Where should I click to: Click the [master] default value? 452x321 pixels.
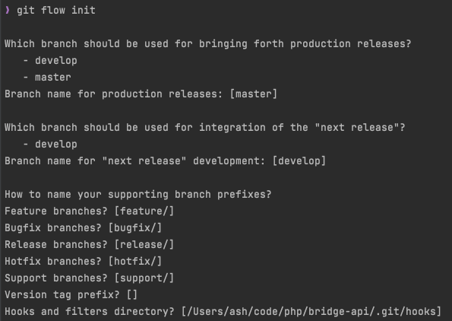[x=254, y=94]
